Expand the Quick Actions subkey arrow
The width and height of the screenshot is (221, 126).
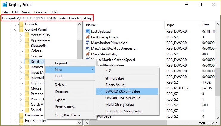21,105
